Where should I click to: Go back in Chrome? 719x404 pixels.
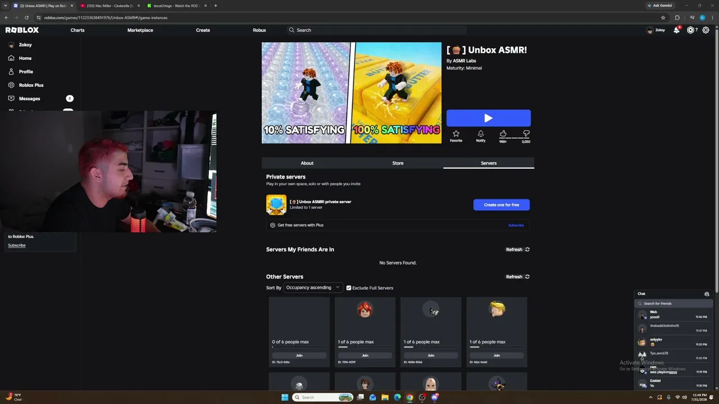point(7,17)
